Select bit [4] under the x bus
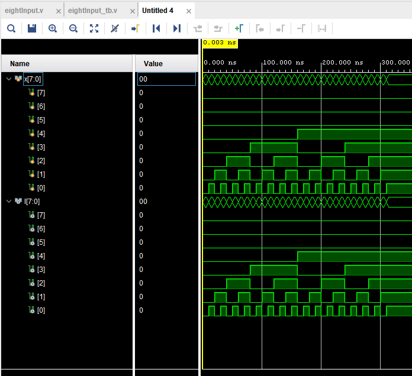The height and width of the screenshot is (376, 412). pyautogui.click(x=40, y=133)
